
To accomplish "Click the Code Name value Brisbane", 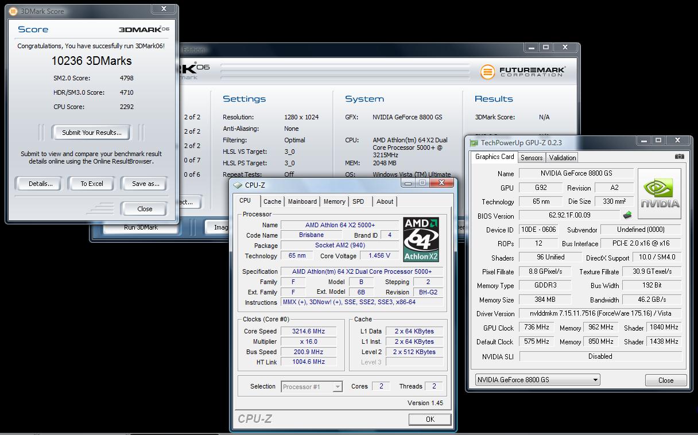I will [x=311, y=235].
